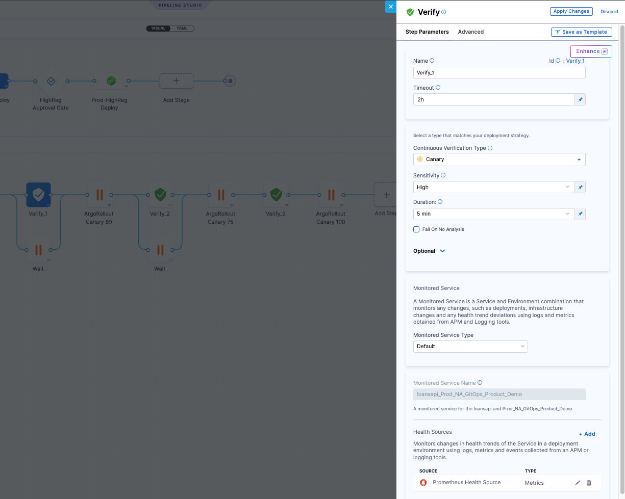Viewport: 625px width, 499px height.
Task: Set Timeout as runtime input via pin icon
Action: point(580,99)
